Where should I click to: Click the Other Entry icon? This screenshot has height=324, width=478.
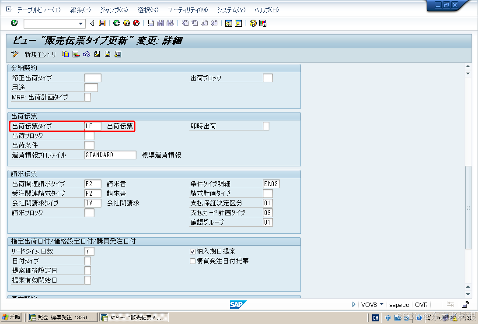pos(118,54)
